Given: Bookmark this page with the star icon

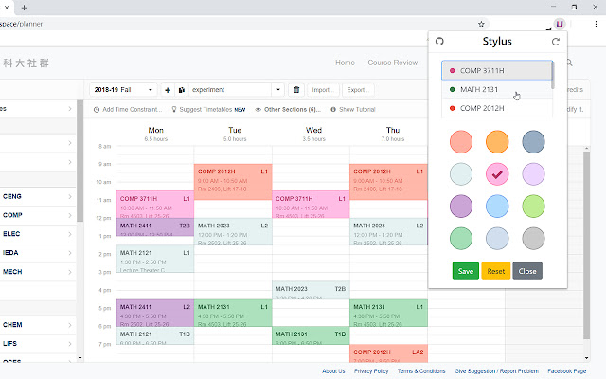Looking at the screenshot, I should [481, 24].
